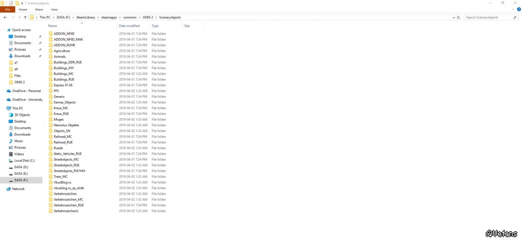This screenshot has height=242, width=522.
Task: Select the ADDON_NF6D_MAK folder icon
Action: tap(51, 40)
